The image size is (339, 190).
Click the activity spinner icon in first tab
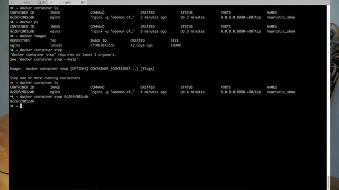[39, 2]
